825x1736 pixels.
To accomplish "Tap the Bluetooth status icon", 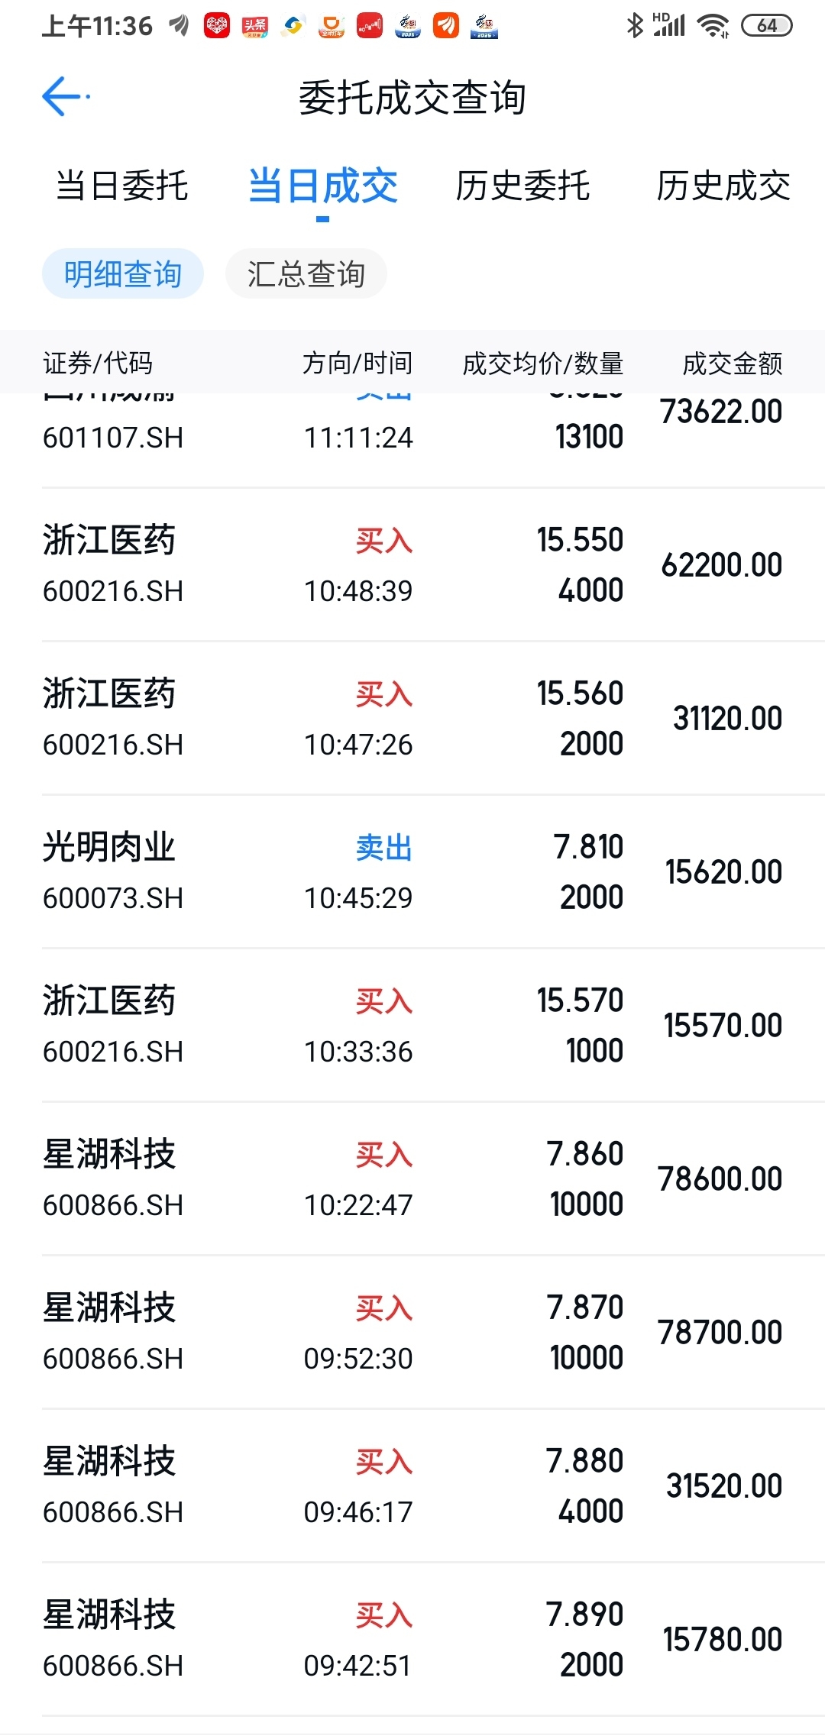I will click(x=634, y=26).
